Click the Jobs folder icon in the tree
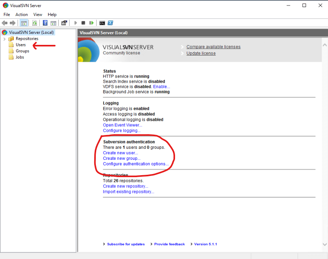The width and height of the screenshot is (328, 259). click(11, 57)
